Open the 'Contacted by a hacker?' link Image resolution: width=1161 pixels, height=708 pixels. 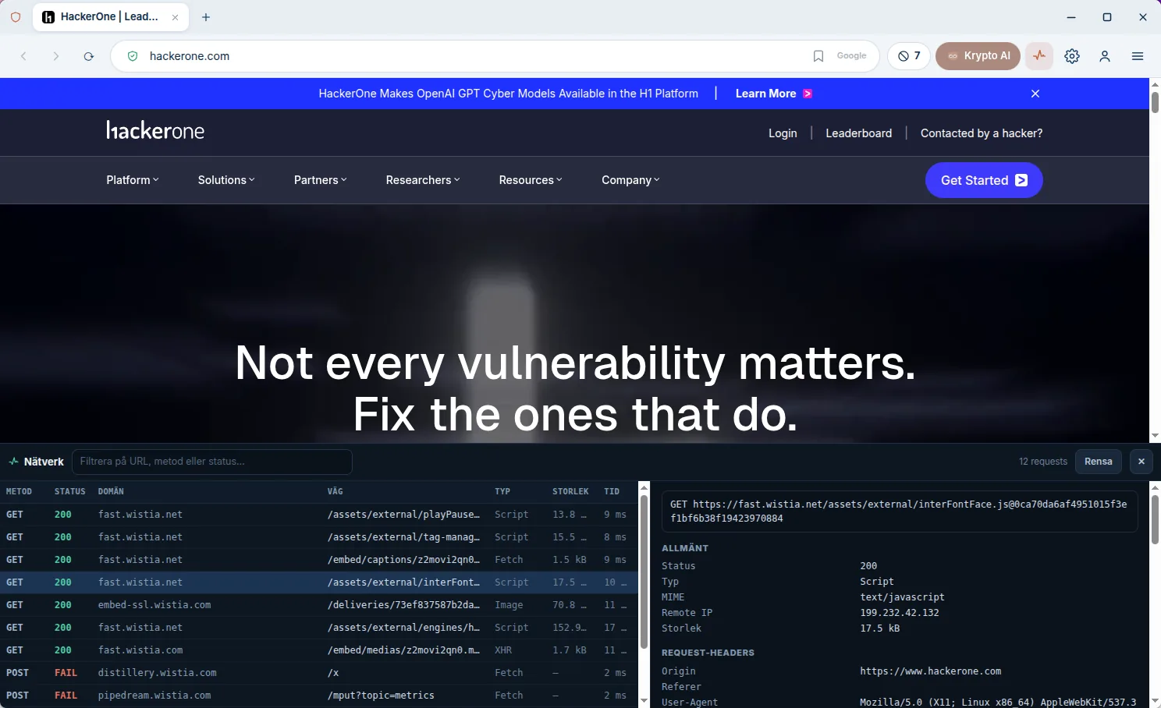point(982,133)
